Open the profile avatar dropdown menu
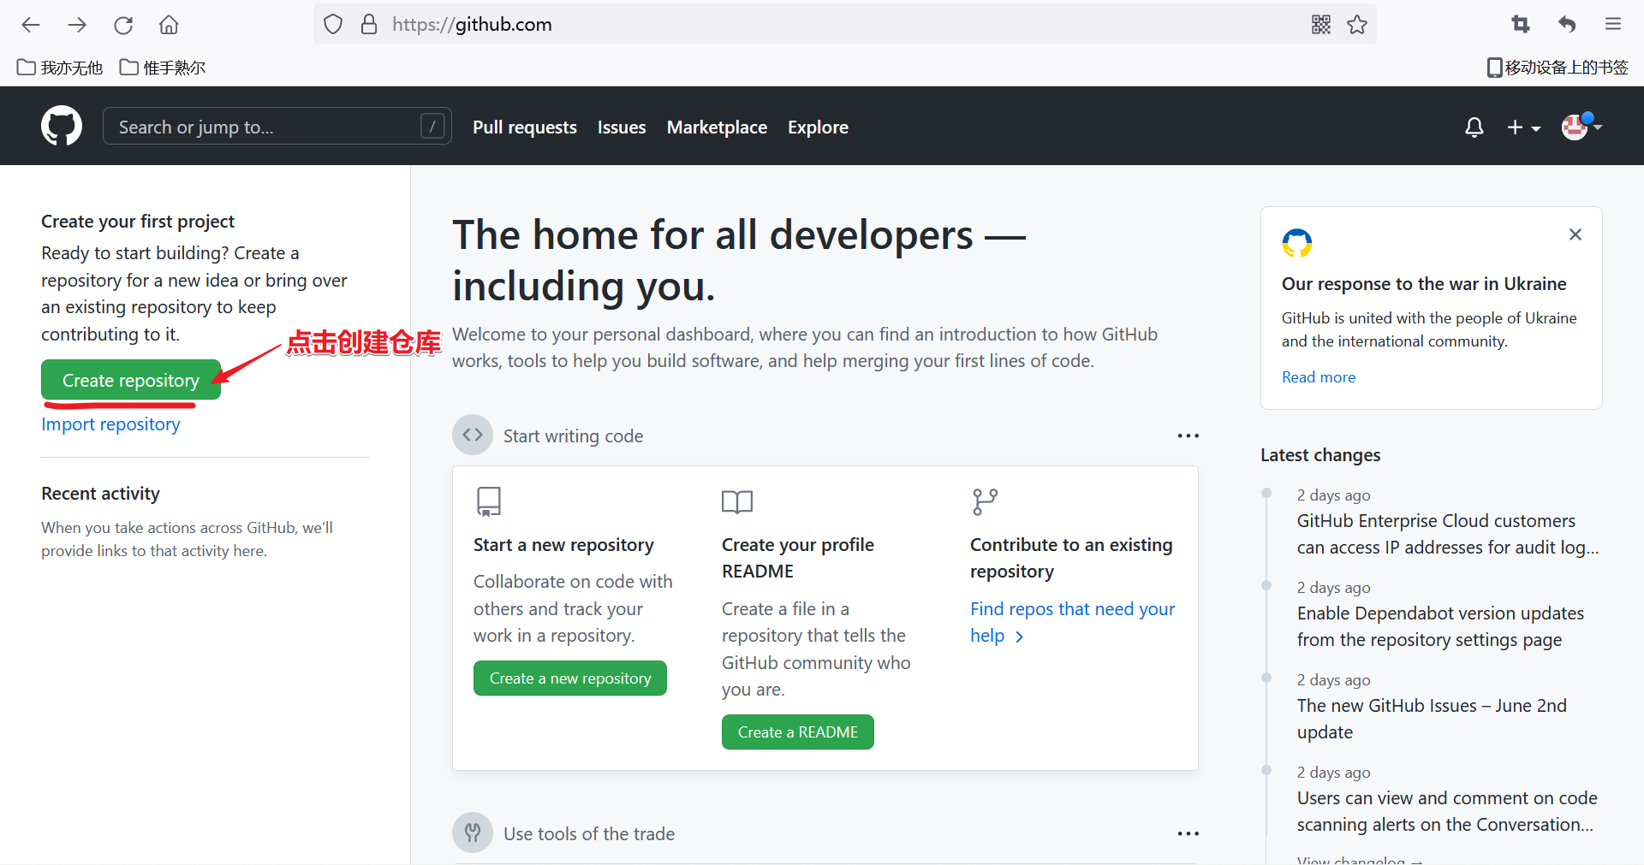 1580,127
